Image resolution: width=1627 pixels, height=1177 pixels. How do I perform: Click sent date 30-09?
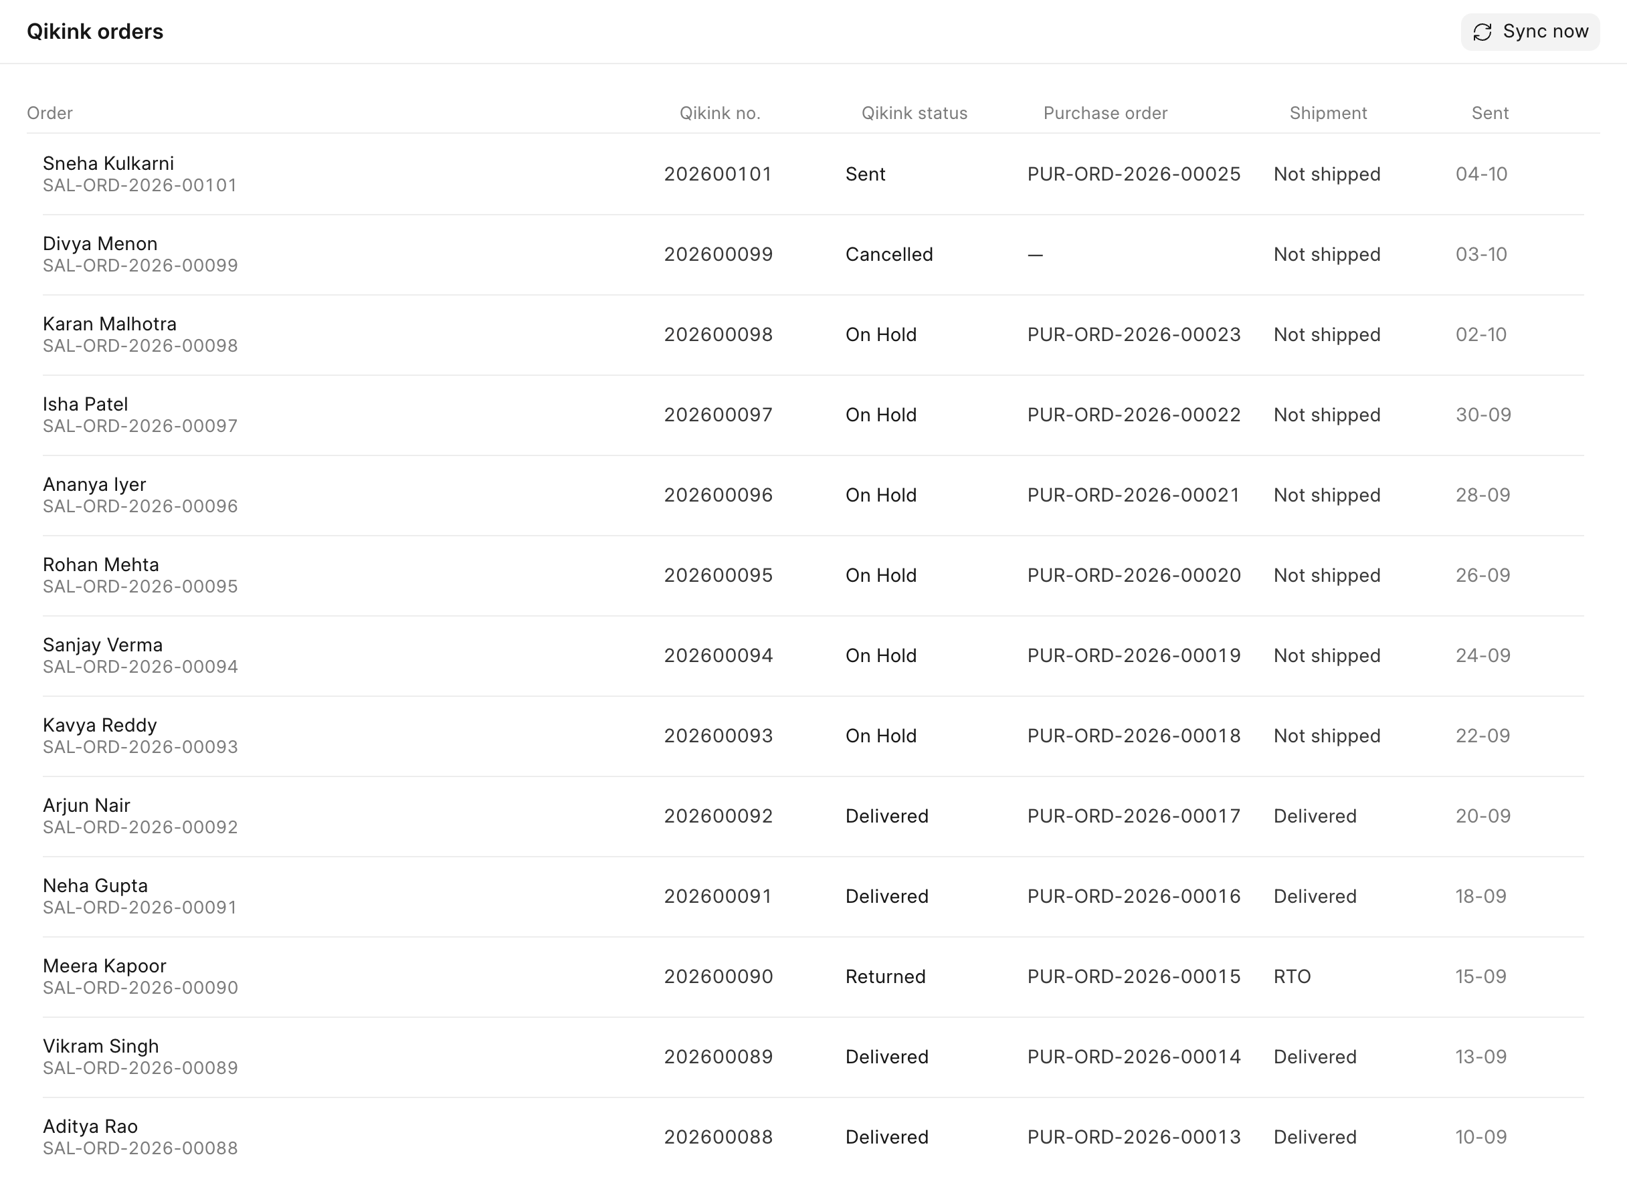[x=1482, y=415]
